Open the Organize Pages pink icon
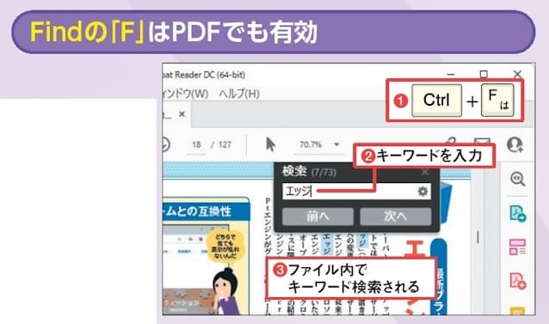Image resolution: width=549 pixels, height=324 pixels. 517,247
